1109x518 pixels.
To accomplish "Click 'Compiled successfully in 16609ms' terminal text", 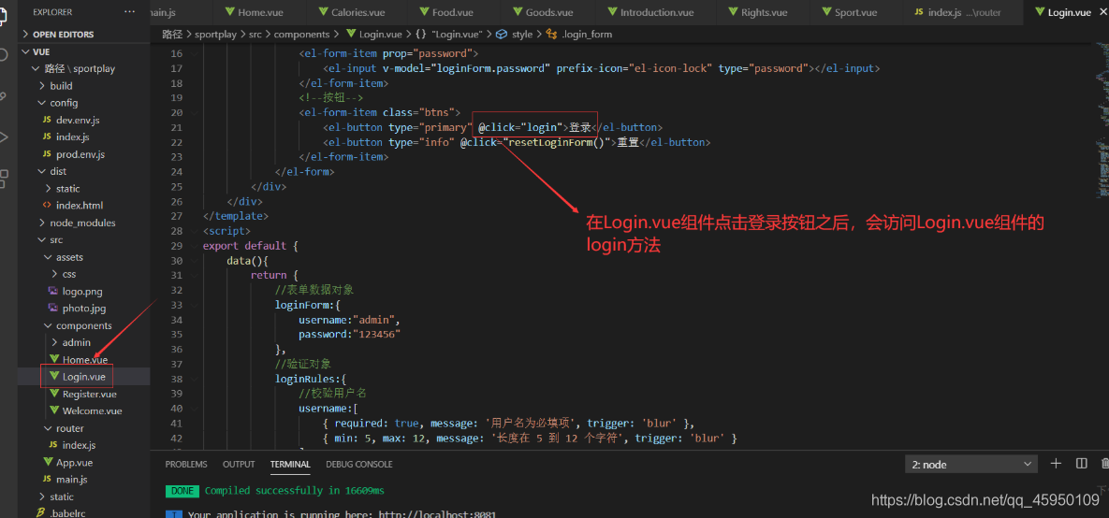I will click(295, 491).
